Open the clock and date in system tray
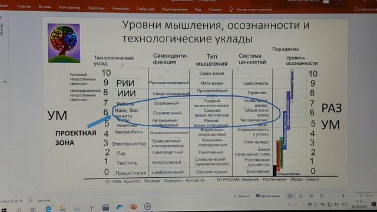This screenshot has width=377, height=212. (359, 204)
